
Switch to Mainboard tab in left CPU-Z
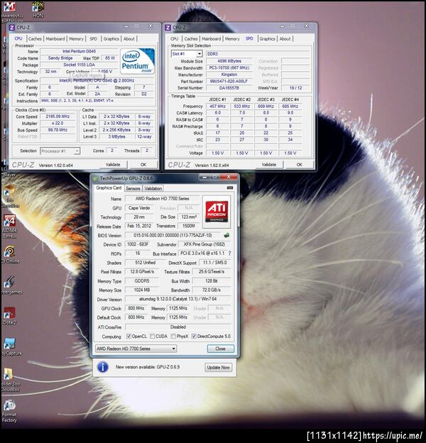(x=55, y=39)
